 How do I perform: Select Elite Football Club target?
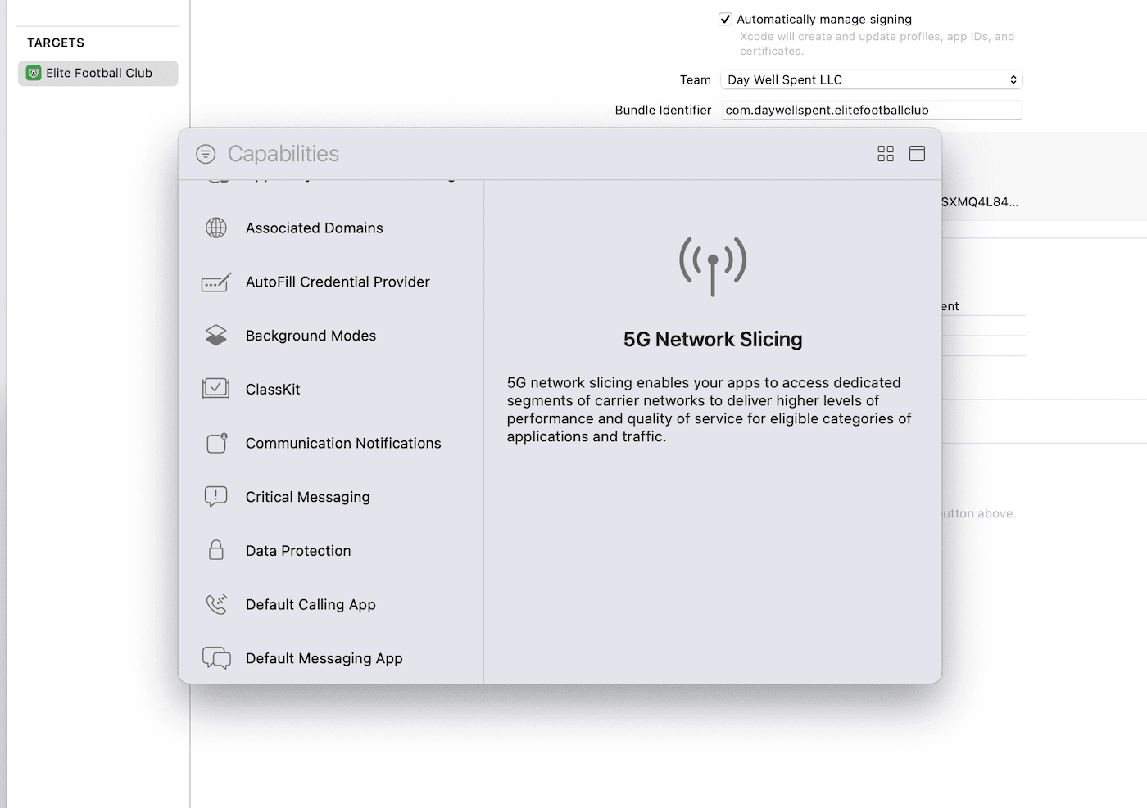tap(98, 73)
